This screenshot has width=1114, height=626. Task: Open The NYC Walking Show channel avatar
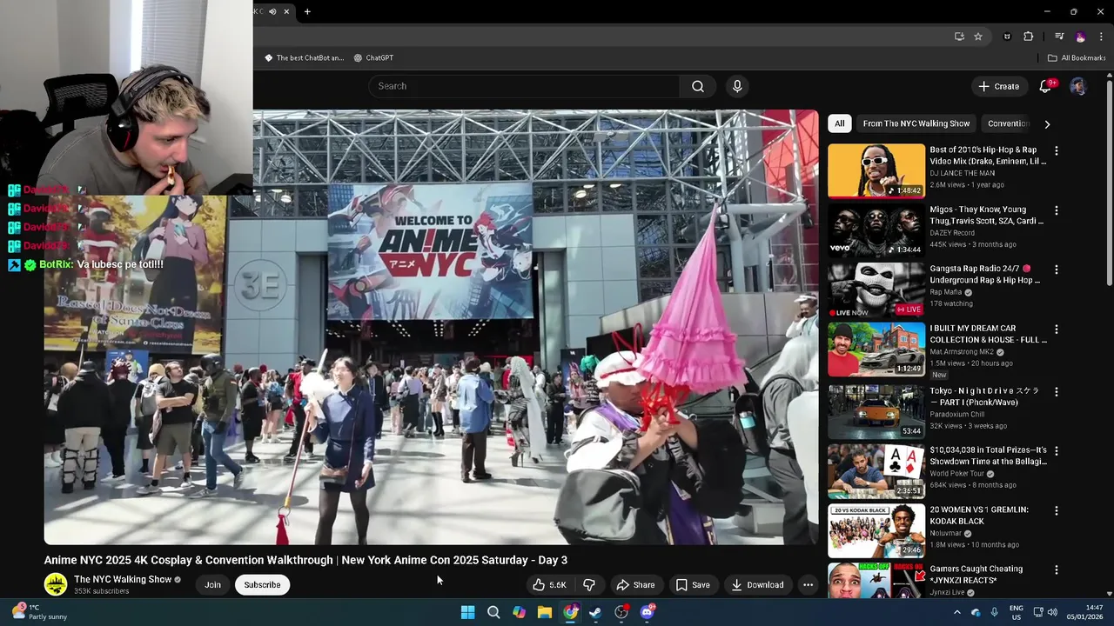point(56,584)
